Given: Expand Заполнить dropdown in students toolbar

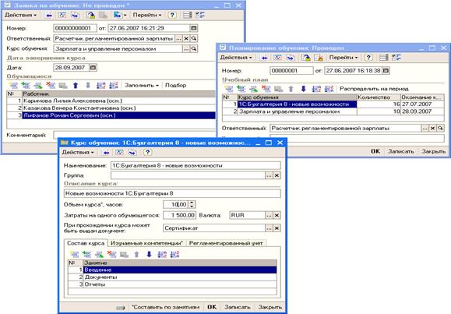Looking at the screenshot, I should pos(141,86).
